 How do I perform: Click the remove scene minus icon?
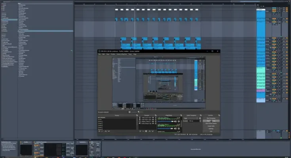[x=102, y=131]
